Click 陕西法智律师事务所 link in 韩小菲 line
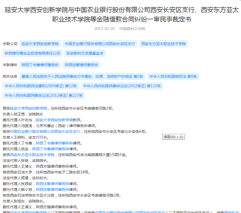The width and height of the screenshot is (241, 213). point(52,190)
